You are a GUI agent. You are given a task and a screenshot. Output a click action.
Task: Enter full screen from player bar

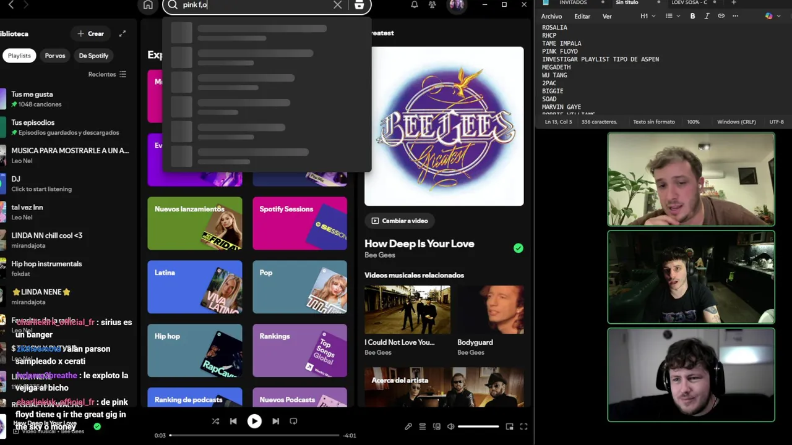click(523, 426)
